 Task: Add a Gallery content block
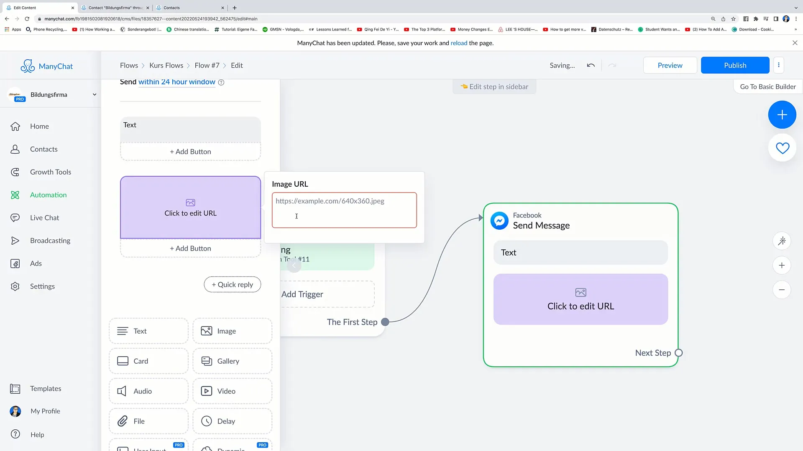tap(232, 361)
